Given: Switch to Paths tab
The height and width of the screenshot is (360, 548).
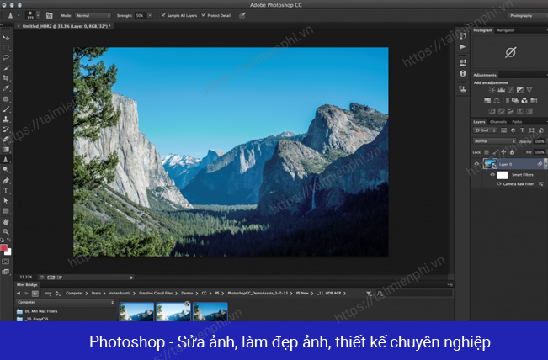Looking at the screenshot, I should (517, 122).
